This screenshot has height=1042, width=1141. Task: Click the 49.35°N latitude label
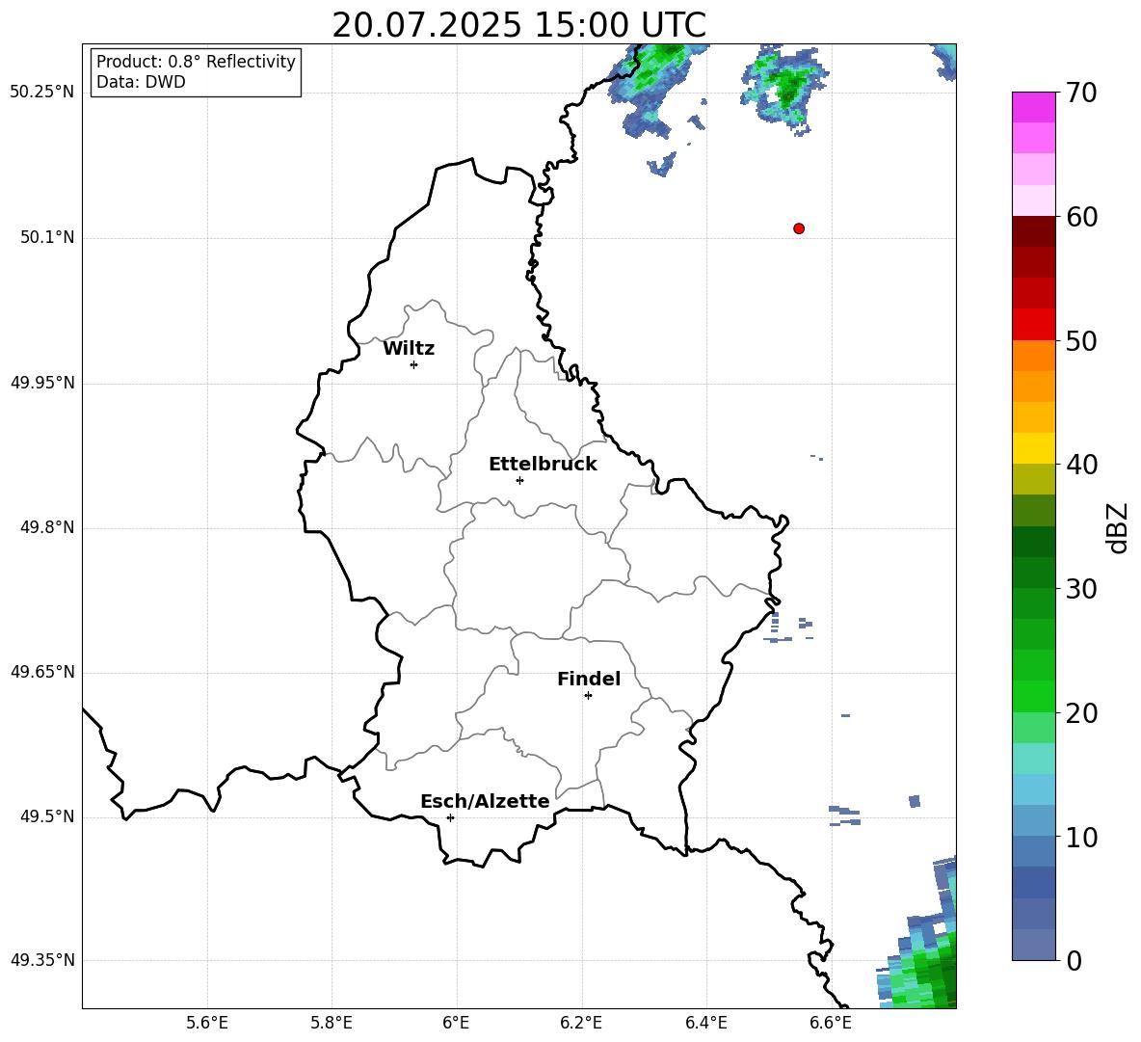click(42, 960)
